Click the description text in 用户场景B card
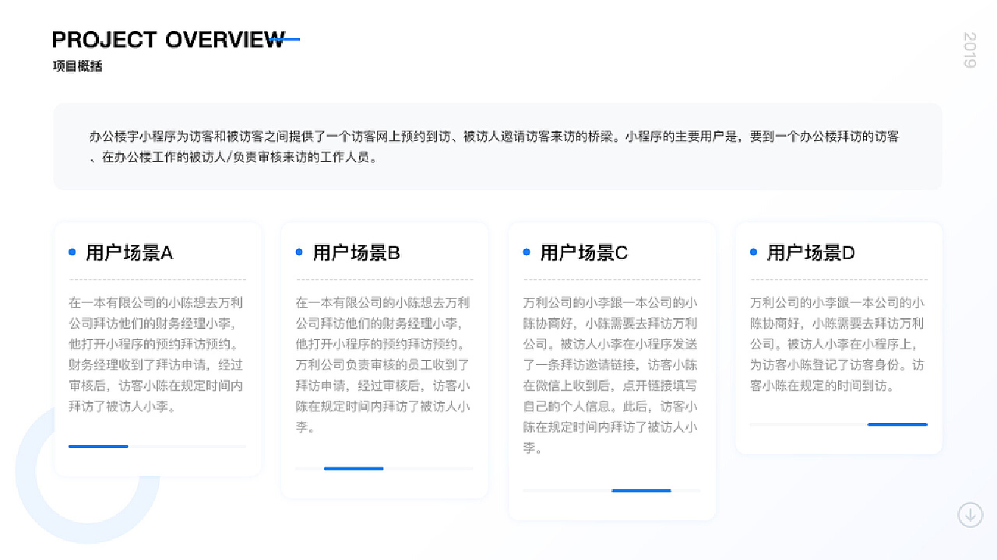This screenshot has height=560, width=997. coord(383,365)
